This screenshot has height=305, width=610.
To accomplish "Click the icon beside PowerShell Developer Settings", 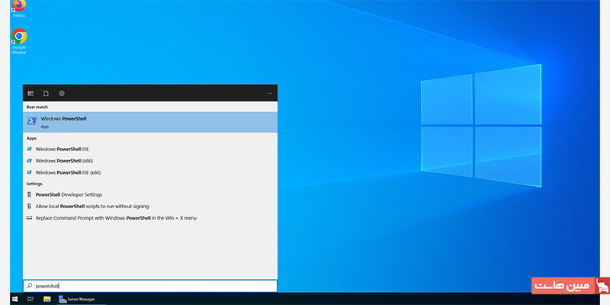I will click(x=30, y=194).
